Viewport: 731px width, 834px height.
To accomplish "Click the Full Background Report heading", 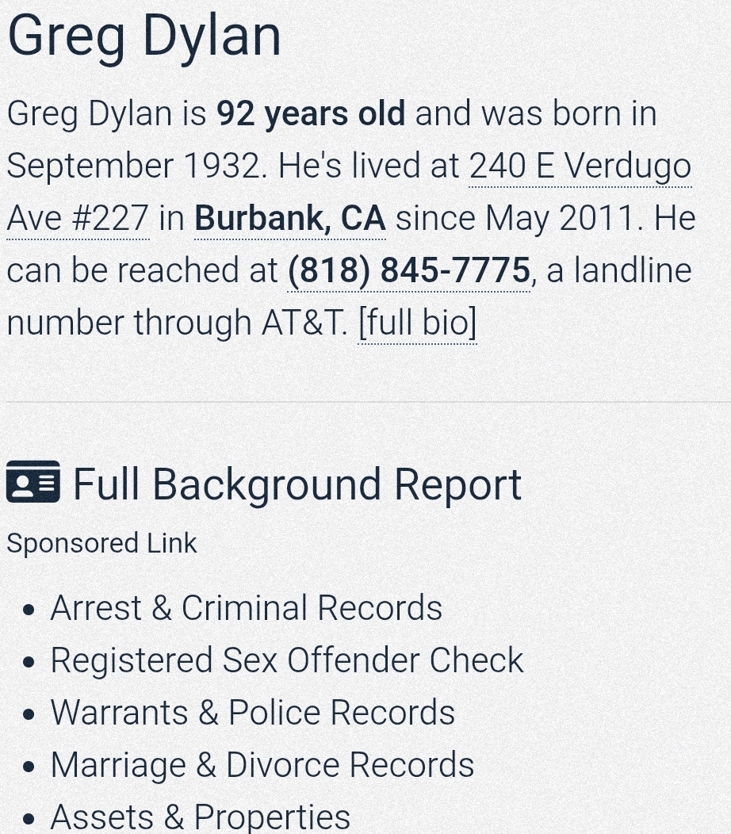I will (297, 484).
